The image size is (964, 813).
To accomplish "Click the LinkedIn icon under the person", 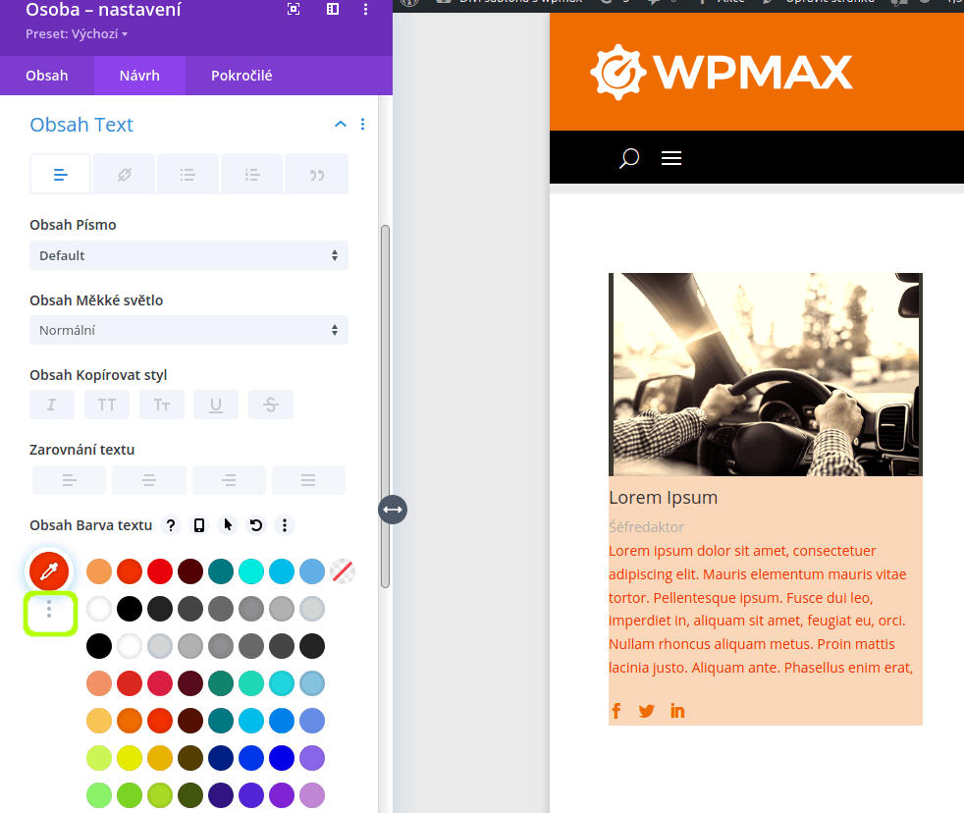I will point(677,711).
